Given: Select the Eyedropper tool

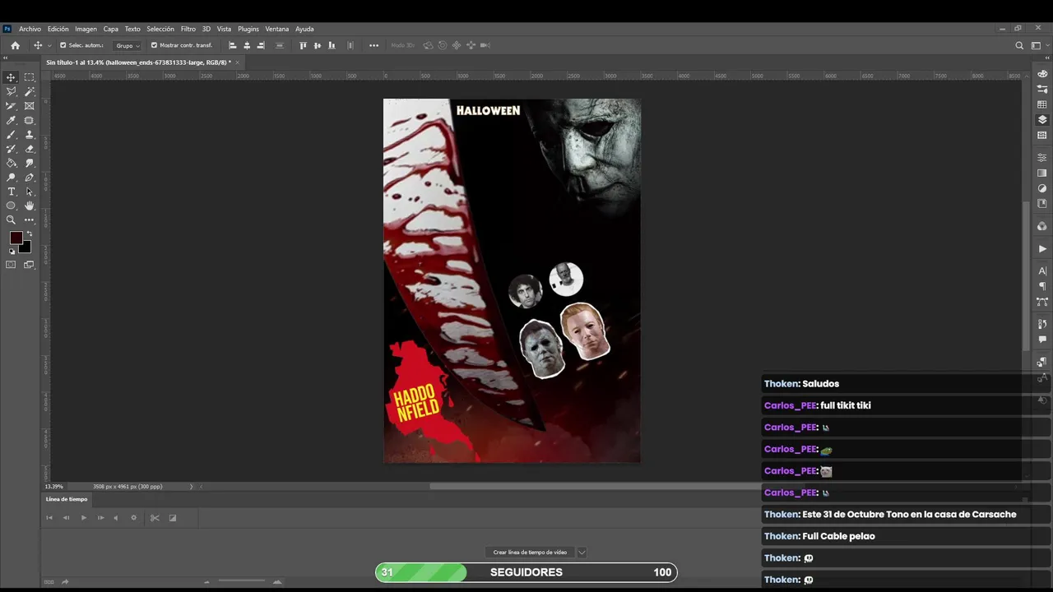Looking at the screenshot, I should click(x=12, y=120).
